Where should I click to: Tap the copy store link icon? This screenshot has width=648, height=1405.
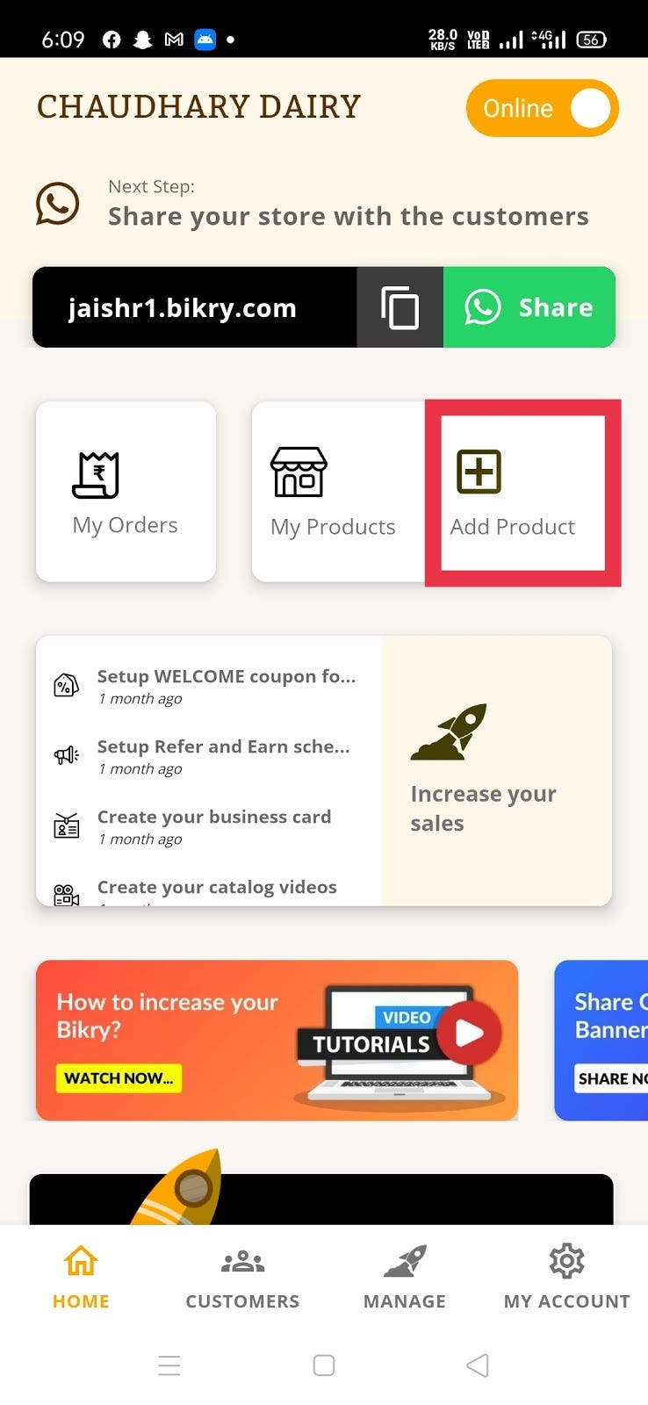tap(400, 307)
